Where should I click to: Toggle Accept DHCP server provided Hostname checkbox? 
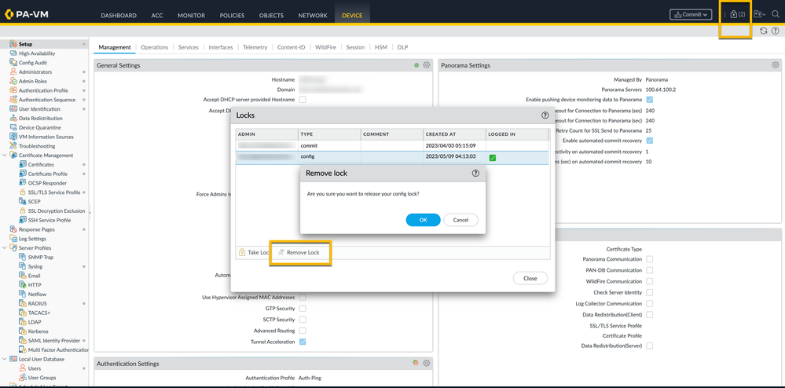click(x=303, y=100)
